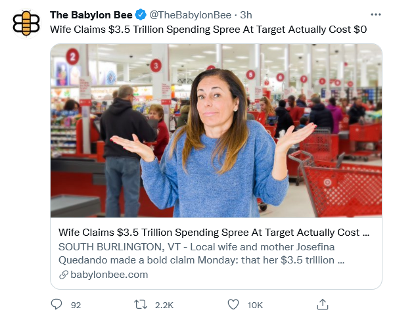Visit the babylonbee.com domain link
The image size is (393, 318).
coord(109,275)
